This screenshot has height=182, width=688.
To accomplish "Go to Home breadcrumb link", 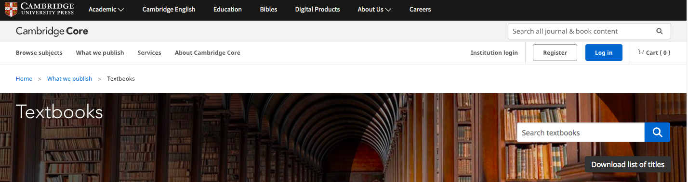I will tap(24, 79).
